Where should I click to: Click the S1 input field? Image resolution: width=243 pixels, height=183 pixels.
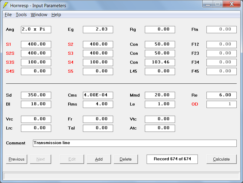36,45
